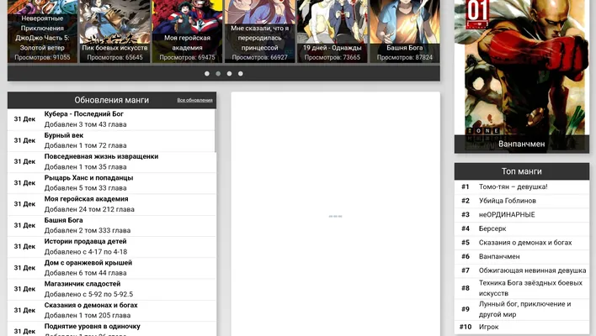This screenshot has height=336, width=596.
Task: Open update 'Рыцарь Ханс и попаданцы'
Action: 88,177
